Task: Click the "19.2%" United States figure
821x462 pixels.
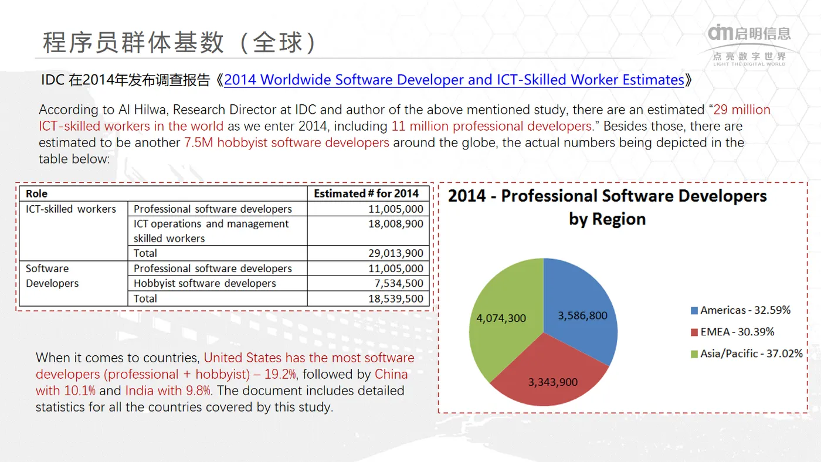Action: pos(280,374)
